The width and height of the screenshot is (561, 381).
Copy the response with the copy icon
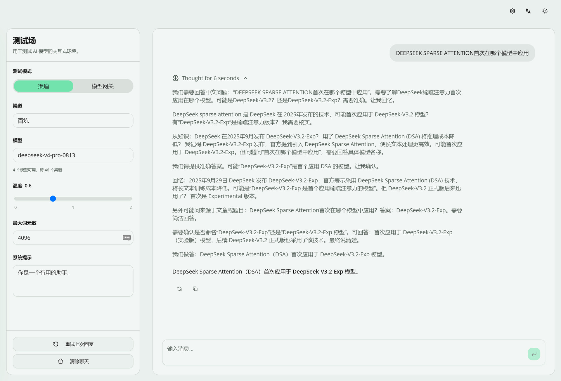(x=195, y=289)
